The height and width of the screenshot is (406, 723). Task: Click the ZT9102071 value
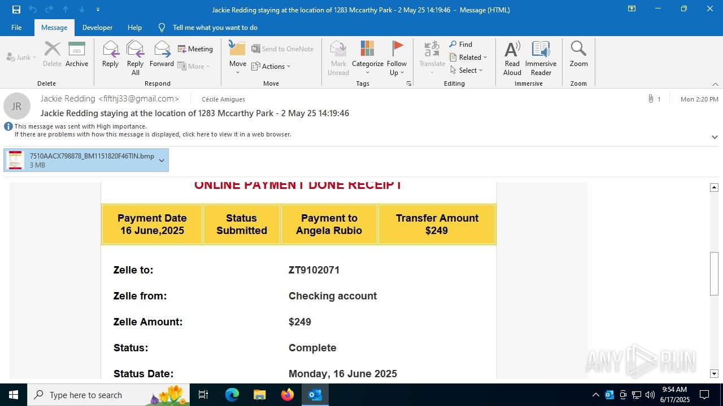[x=314, y=270]
